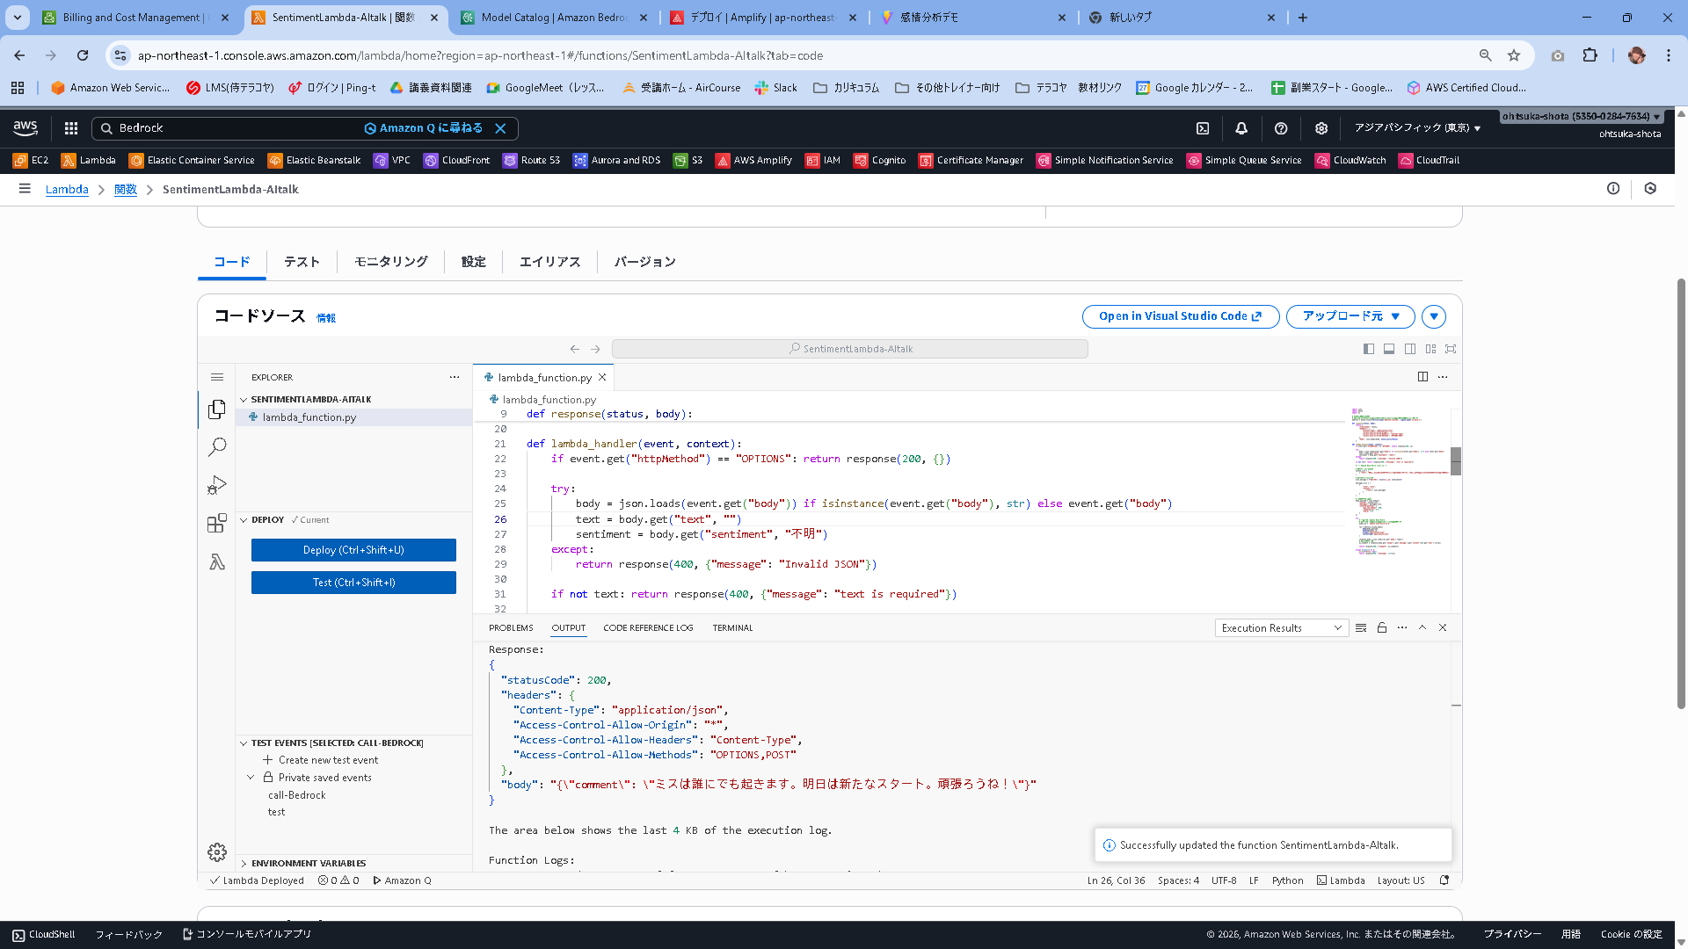Open the Explorer files icon in activity bar

click(x=217, y=409)
